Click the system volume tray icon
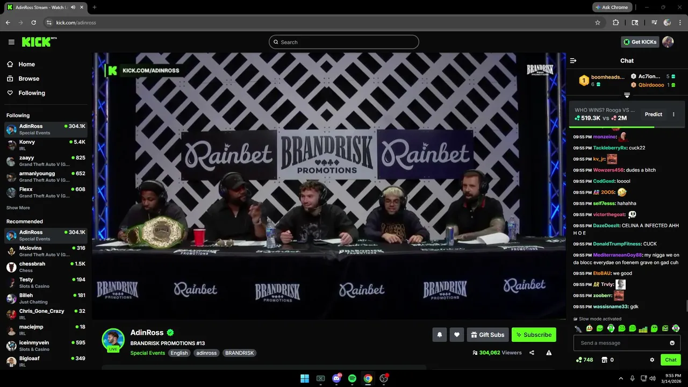Image resolution: width=688 pixels, height=387 pixels. coord(653,378)
